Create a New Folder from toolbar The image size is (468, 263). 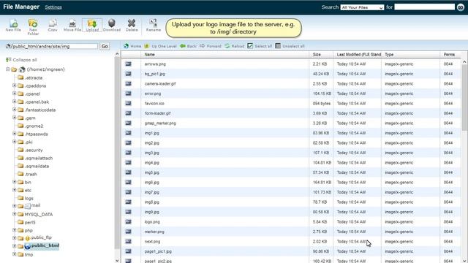[x=33, y=27]
